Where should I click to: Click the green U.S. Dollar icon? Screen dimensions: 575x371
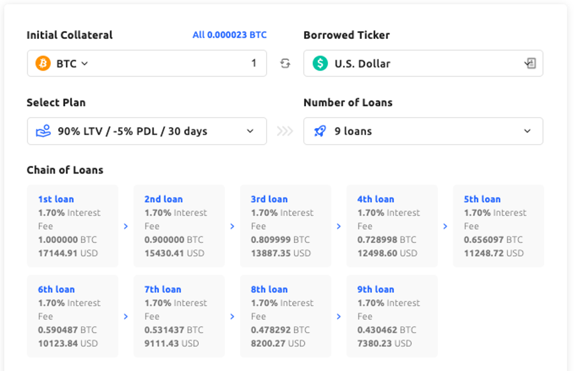click(320, 63)
